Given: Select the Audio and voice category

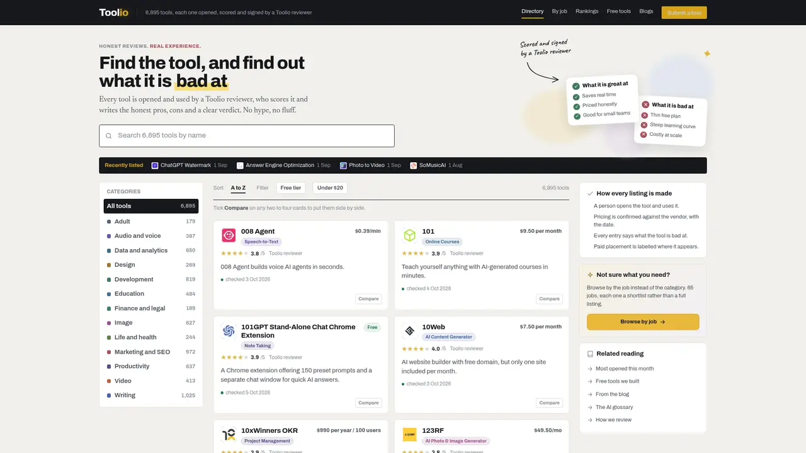Looking at the screenshot, I should (151, 236).
